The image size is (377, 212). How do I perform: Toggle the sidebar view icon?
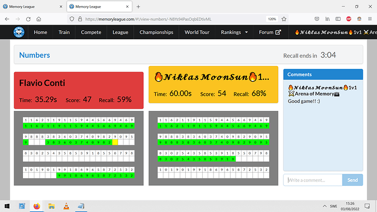338,19
